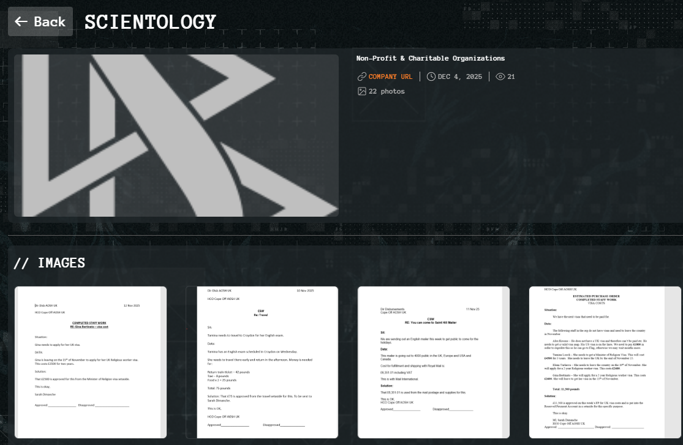This screenshot has height=445, width=683.
Task: Open the Re: Travel document thumbnail
Action: pyautogui.click(x=262, y=362)
